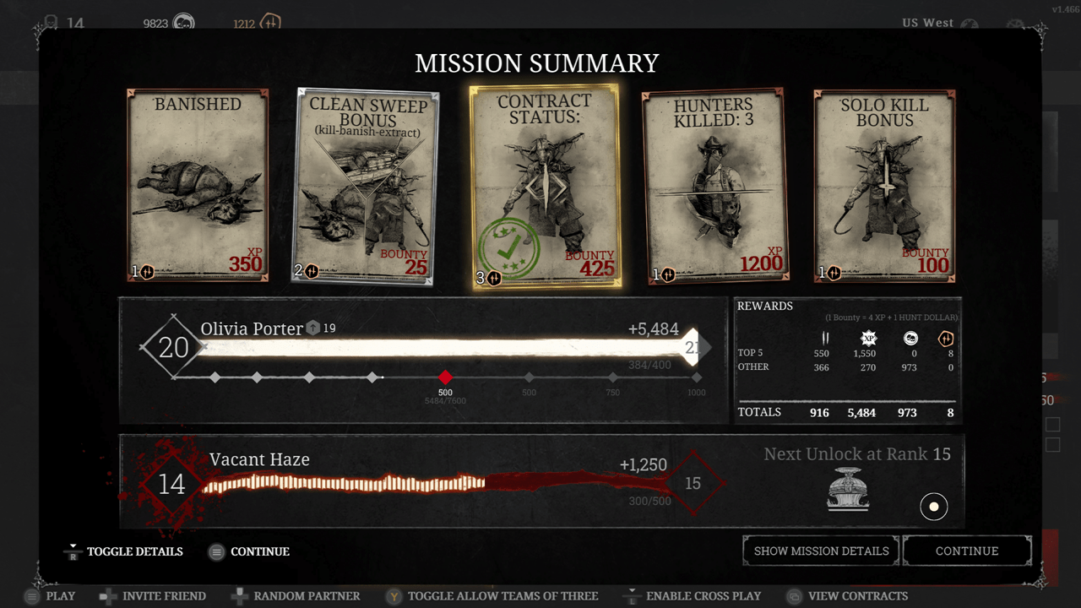This screenshot has height=608, width=1081.
Task: Click the +1,250 bloodline XP text
Action: point(643,465)
